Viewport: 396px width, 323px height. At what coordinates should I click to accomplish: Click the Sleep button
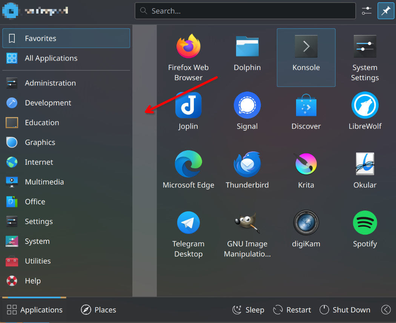pos(248,310)
